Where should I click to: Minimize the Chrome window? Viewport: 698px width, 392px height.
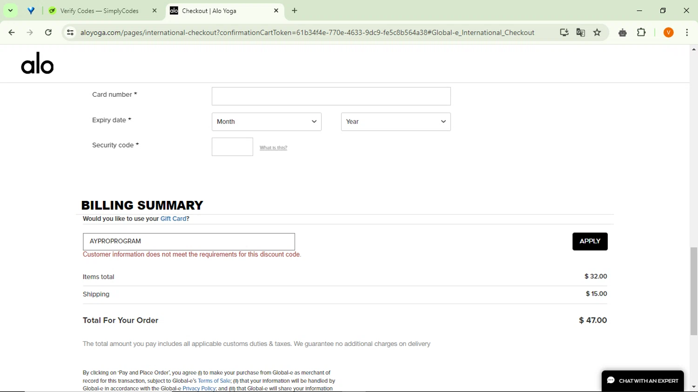pyautogui.click(x=639, y=11)
